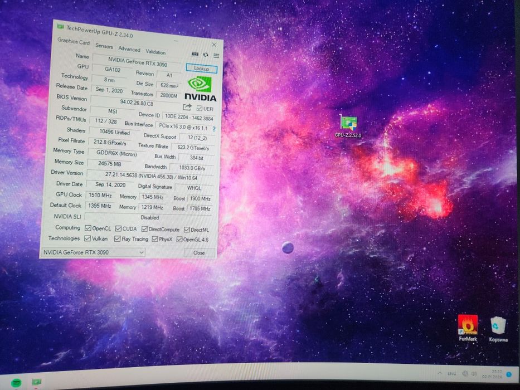Click the network icon in system tray
Viewport: 520px width, 390px height.
tap(465, 373)
